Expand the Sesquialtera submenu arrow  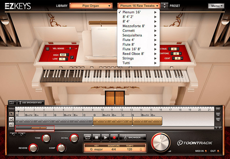(155, 35)
